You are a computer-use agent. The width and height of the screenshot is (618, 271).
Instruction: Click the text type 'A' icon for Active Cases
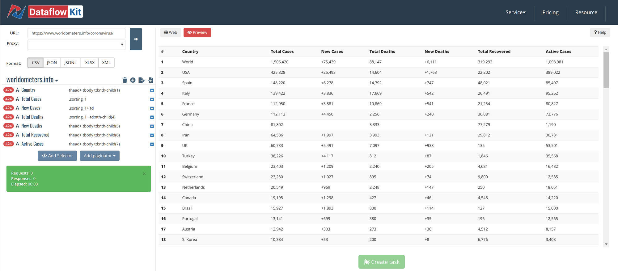coord(18,144)
